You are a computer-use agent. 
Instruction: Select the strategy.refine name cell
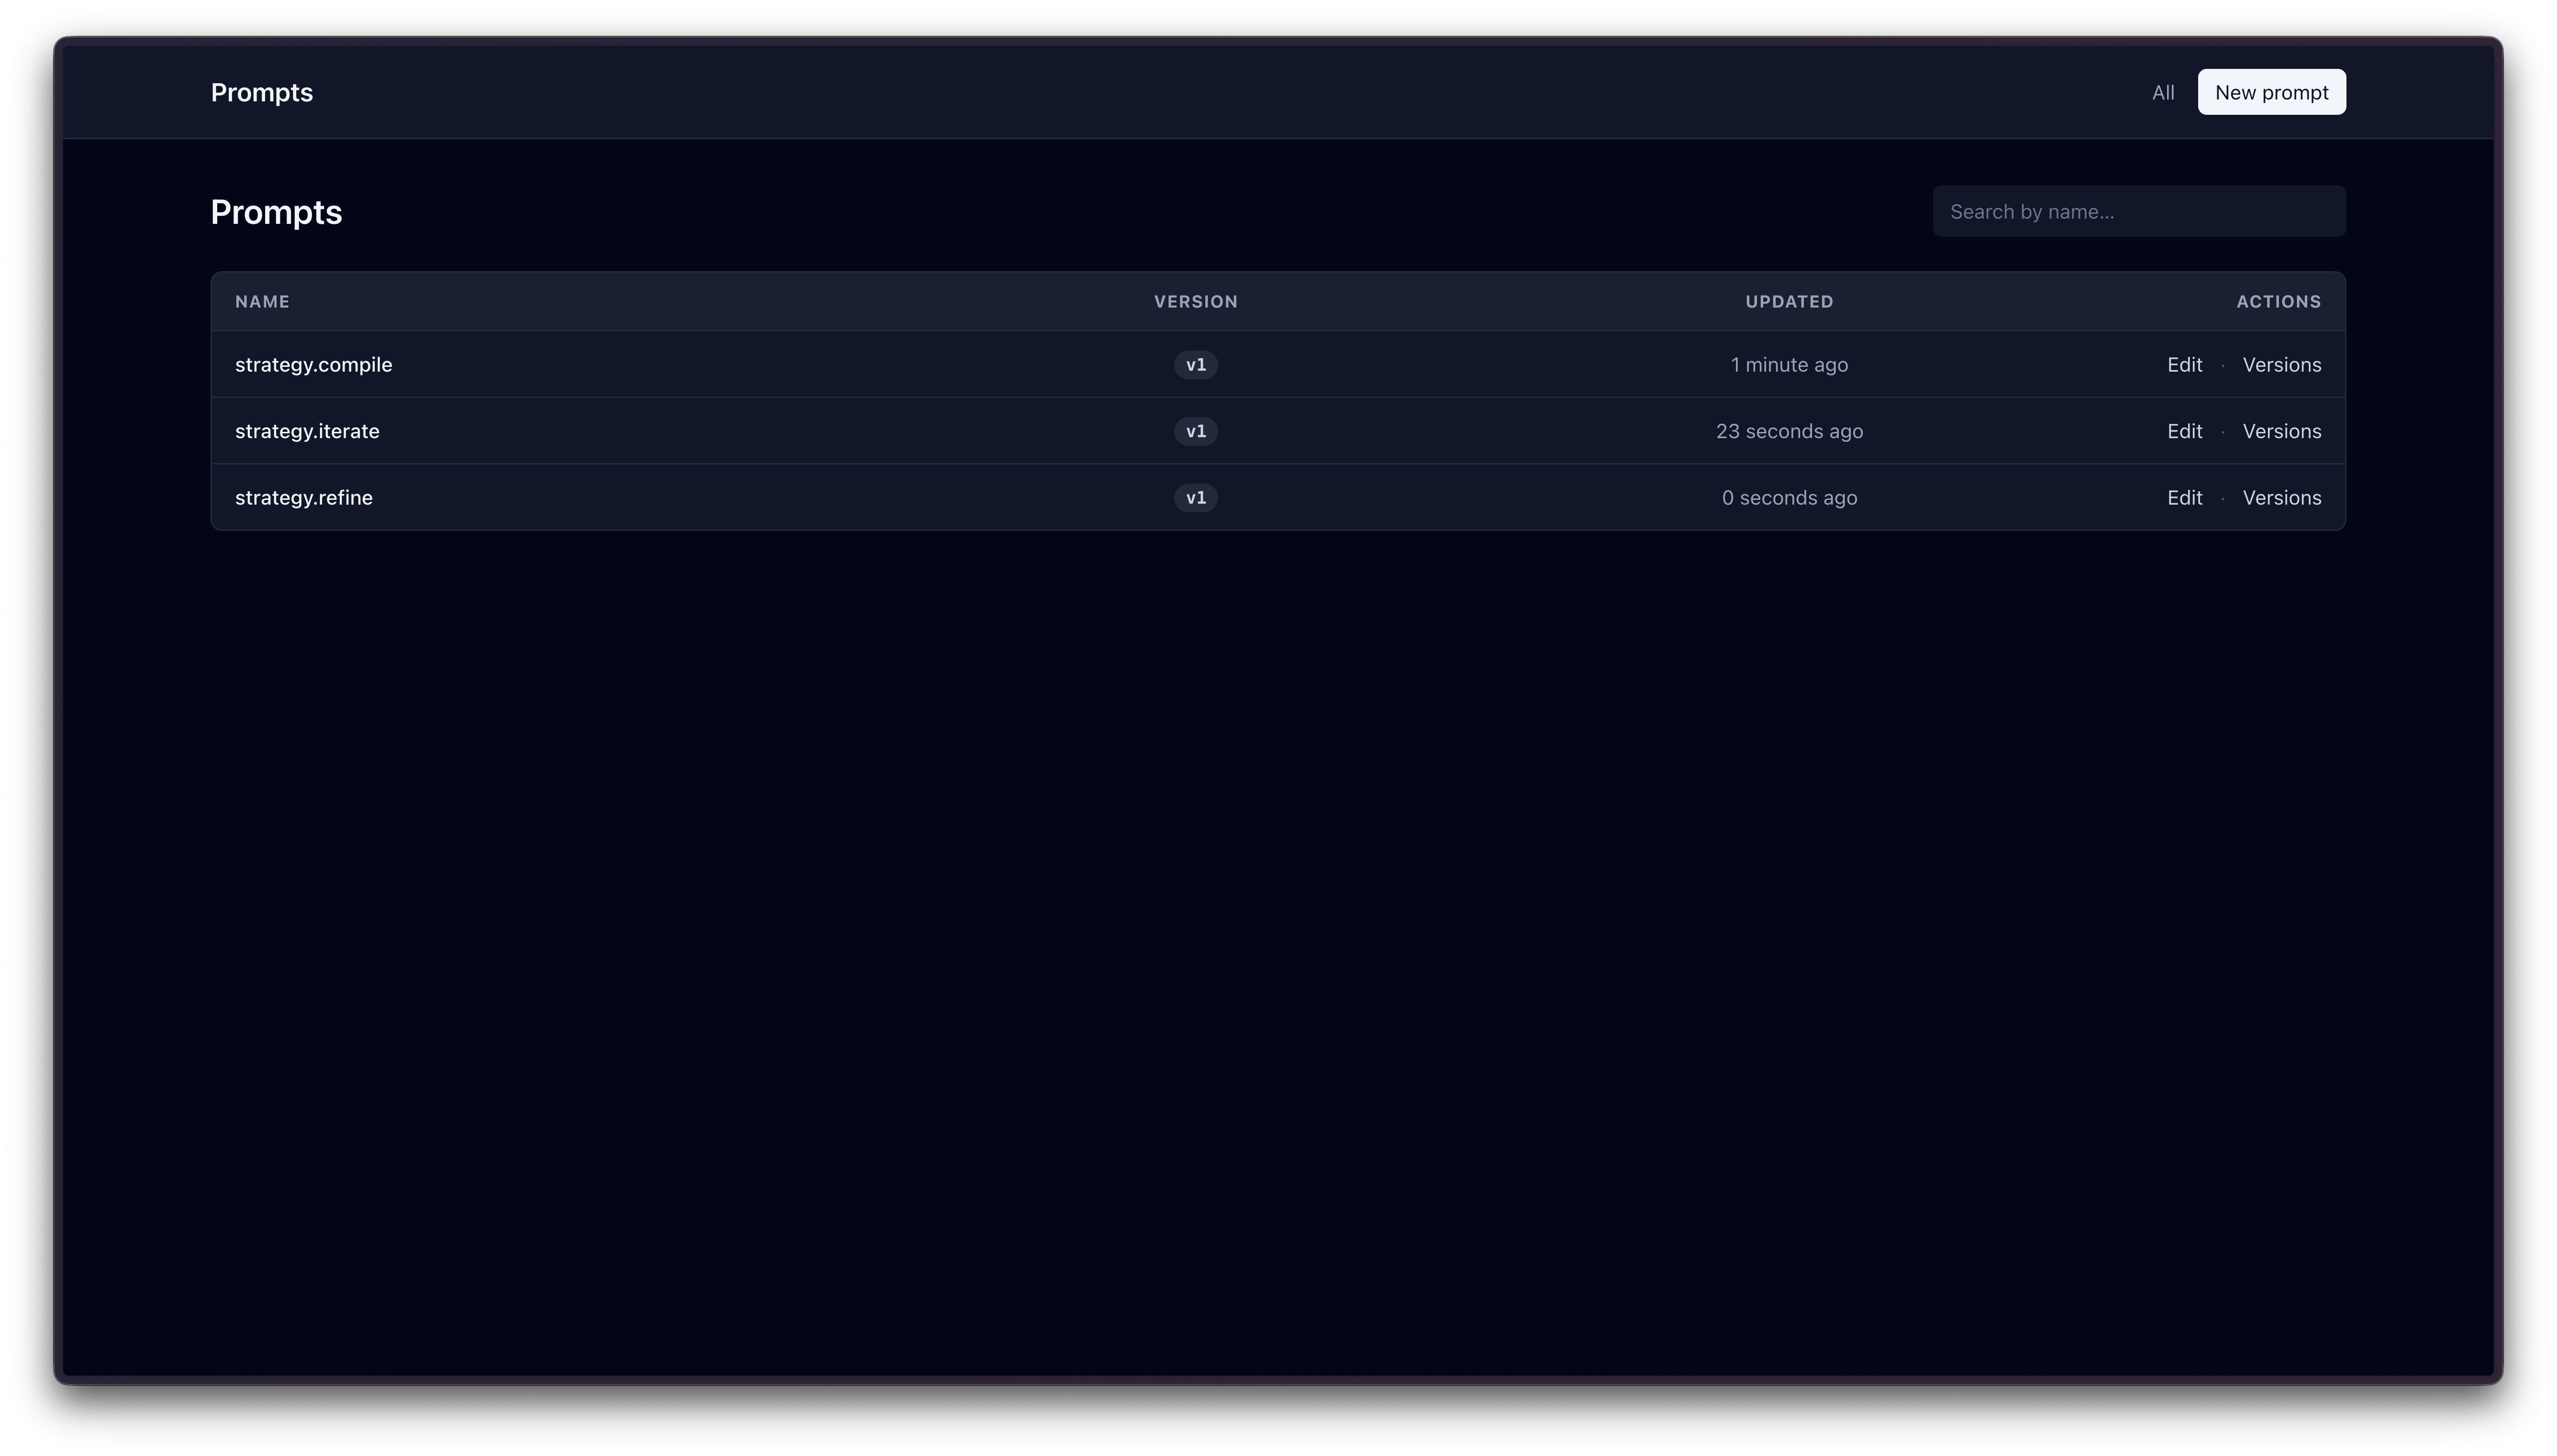(304, 498)
